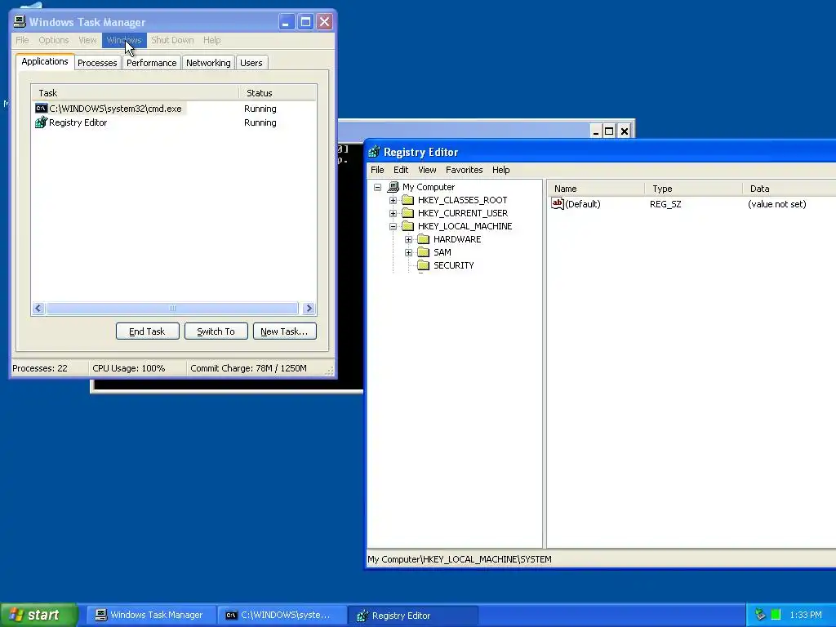Switch to the Processes tab
Image resolution: width=836 pixels, height=627 pixels.
[97, 62]
